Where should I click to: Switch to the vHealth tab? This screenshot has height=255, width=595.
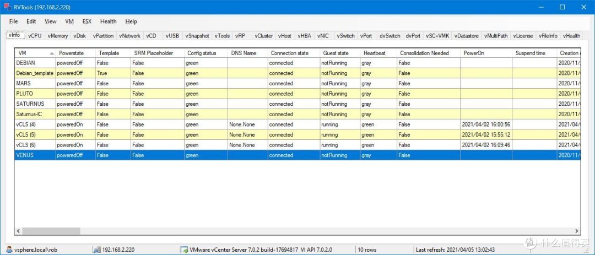(571, 36)
